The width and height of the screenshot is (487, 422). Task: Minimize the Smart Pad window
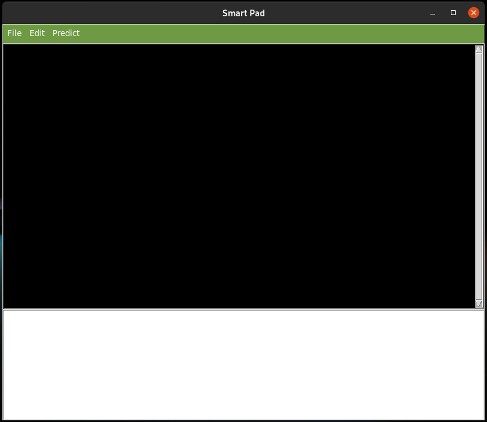[433, 13]
